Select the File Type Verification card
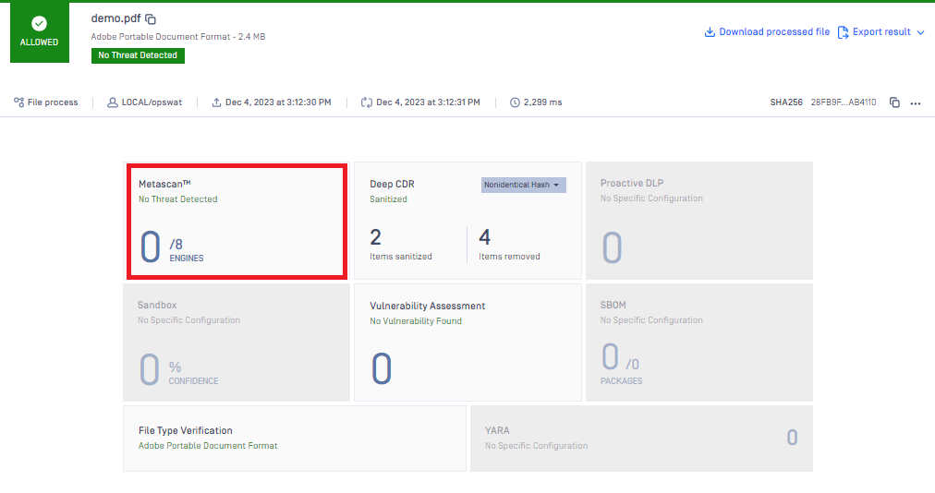The height and width of the screenshot is (493, 935). 294,438
